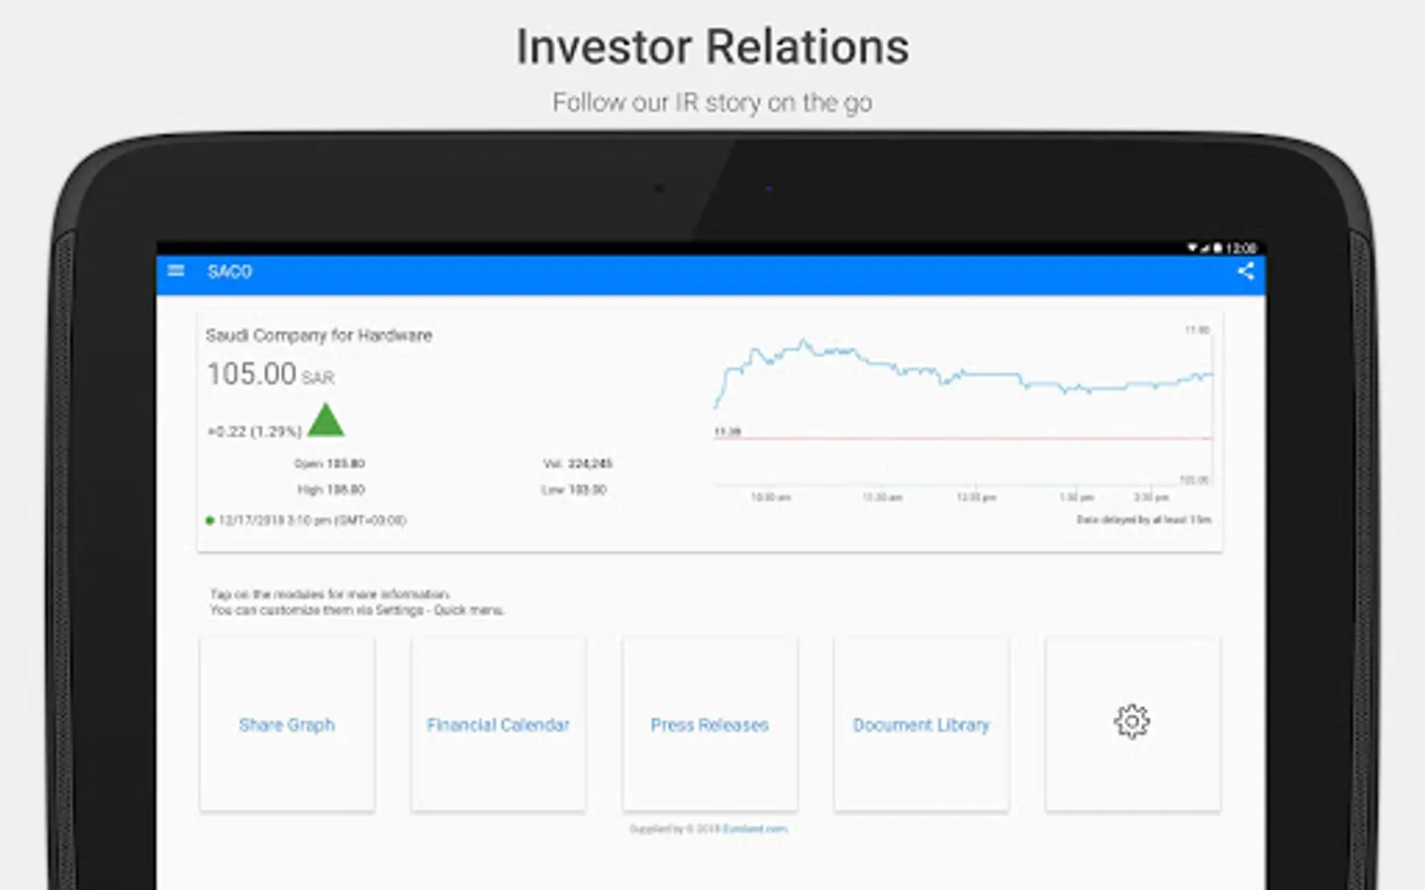1425x890 pixels.
Task: Open the Document Library module
Action: [921, 724]
